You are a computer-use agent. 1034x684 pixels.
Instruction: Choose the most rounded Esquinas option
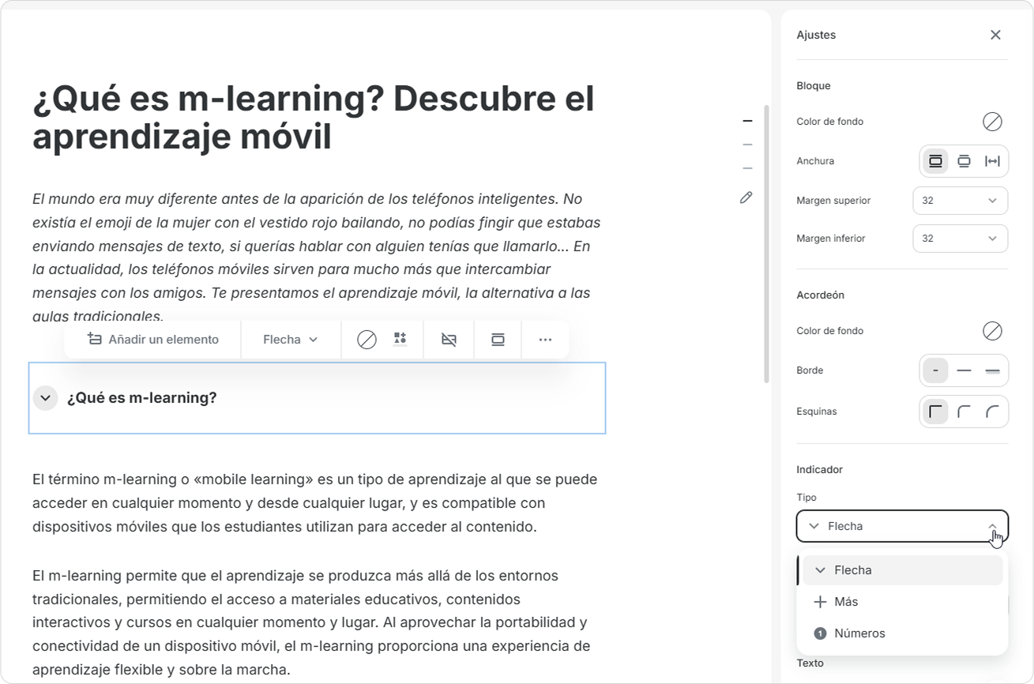click(x=992, y=412)
